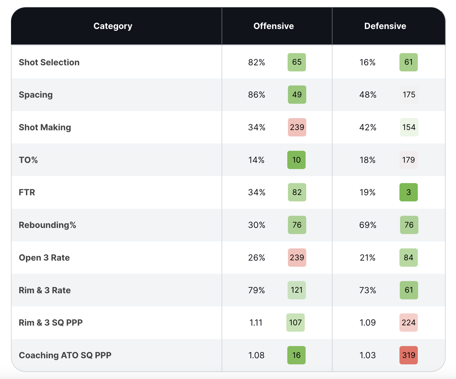Click the Open 3 Rate defensive badge 84
This screenshot has width=456, height=379.
409,258
